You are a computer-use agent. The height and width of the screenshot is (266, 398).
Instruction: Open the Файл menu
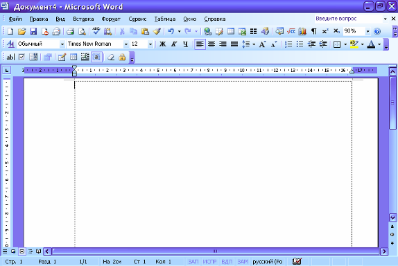coord(15,19)
